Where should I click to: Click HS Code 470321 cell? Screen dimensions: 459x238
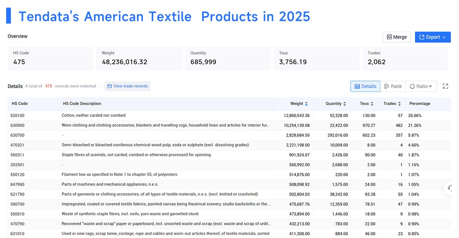[x=18, y=145]
